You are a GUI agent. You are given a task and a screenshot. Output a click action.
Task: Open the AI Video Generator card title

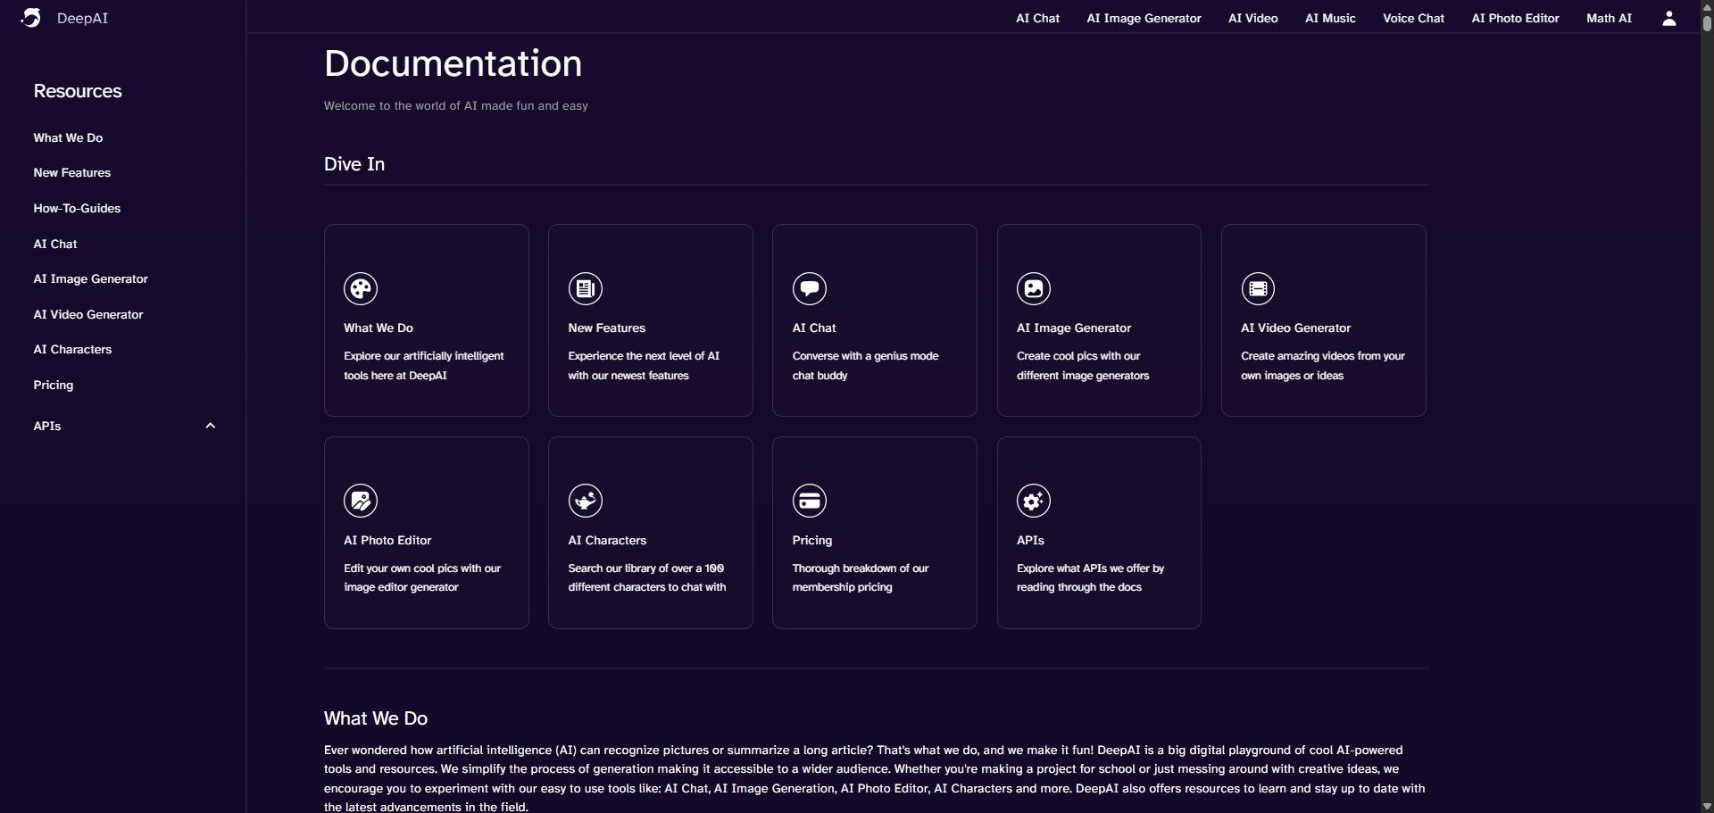(x=1295, y=328)
